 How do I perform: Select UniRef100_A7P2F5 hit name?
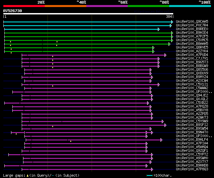(x=192, y=37)
